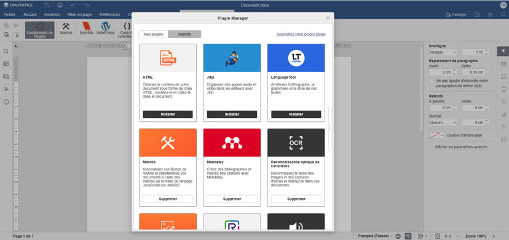
Task: Click the print icon in title bar
Action: click(x=60, y=5)
